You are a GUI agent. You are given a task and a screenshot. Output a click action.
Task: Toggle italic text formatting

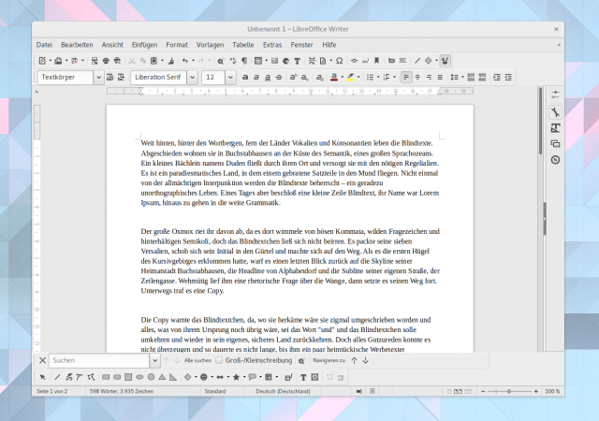coord(256,77)
